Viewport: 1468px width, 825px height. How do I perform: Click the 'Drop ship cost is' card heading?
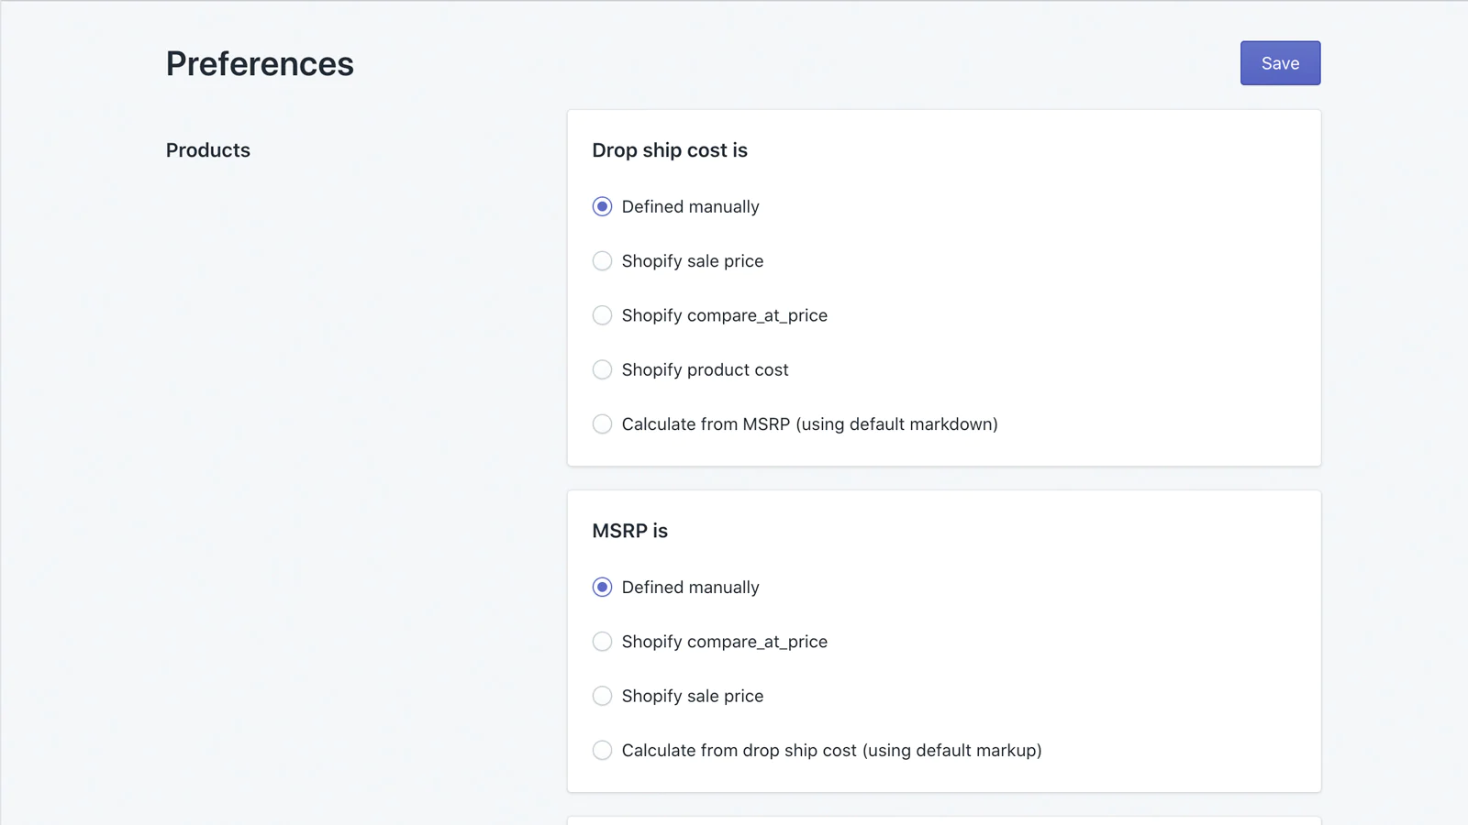pos(670,150)
